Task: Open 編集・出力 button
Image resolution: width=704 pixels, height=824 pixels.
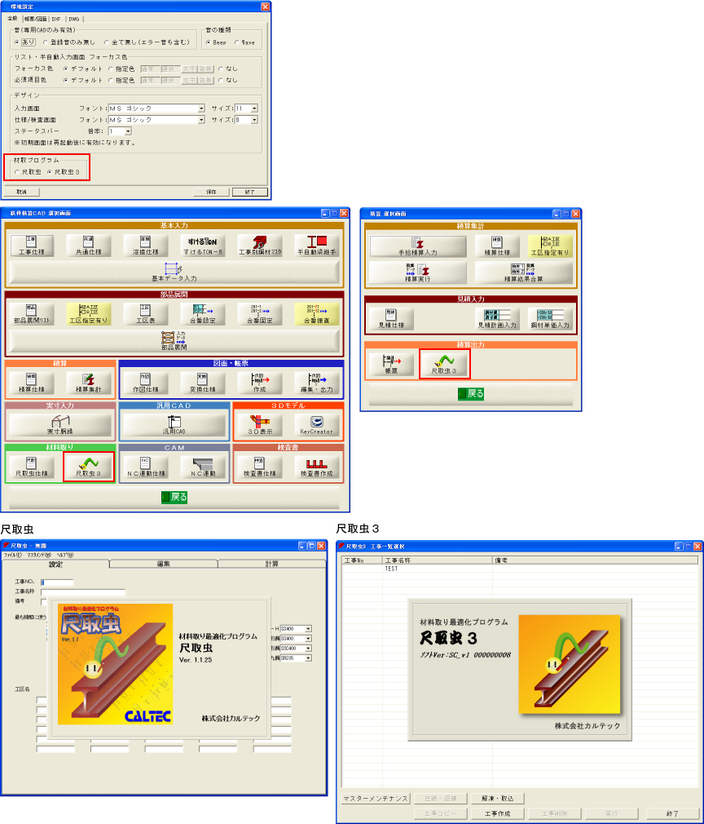Action: (317, 383)
